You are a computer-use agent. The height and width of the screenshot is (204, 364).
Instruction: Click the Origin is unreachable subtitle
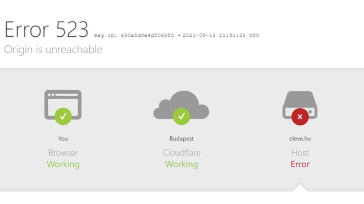(53, 49)
